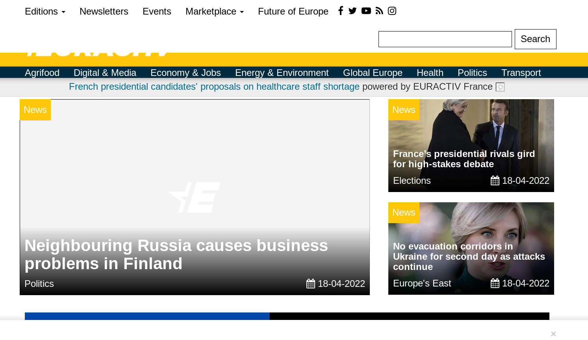Expand the Editions menu caret arrow

pyautogui.click(x=63, y=12)
